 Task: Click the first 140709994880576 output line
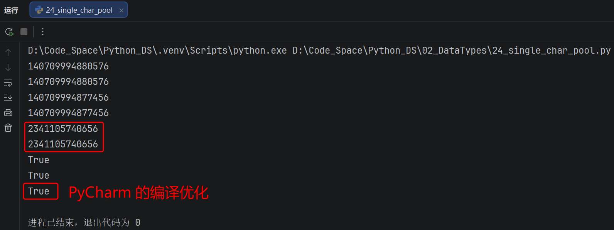coord(68,66)
